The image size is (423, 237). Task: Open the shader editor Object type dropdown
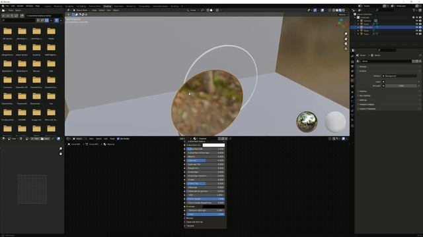[79, 139]
